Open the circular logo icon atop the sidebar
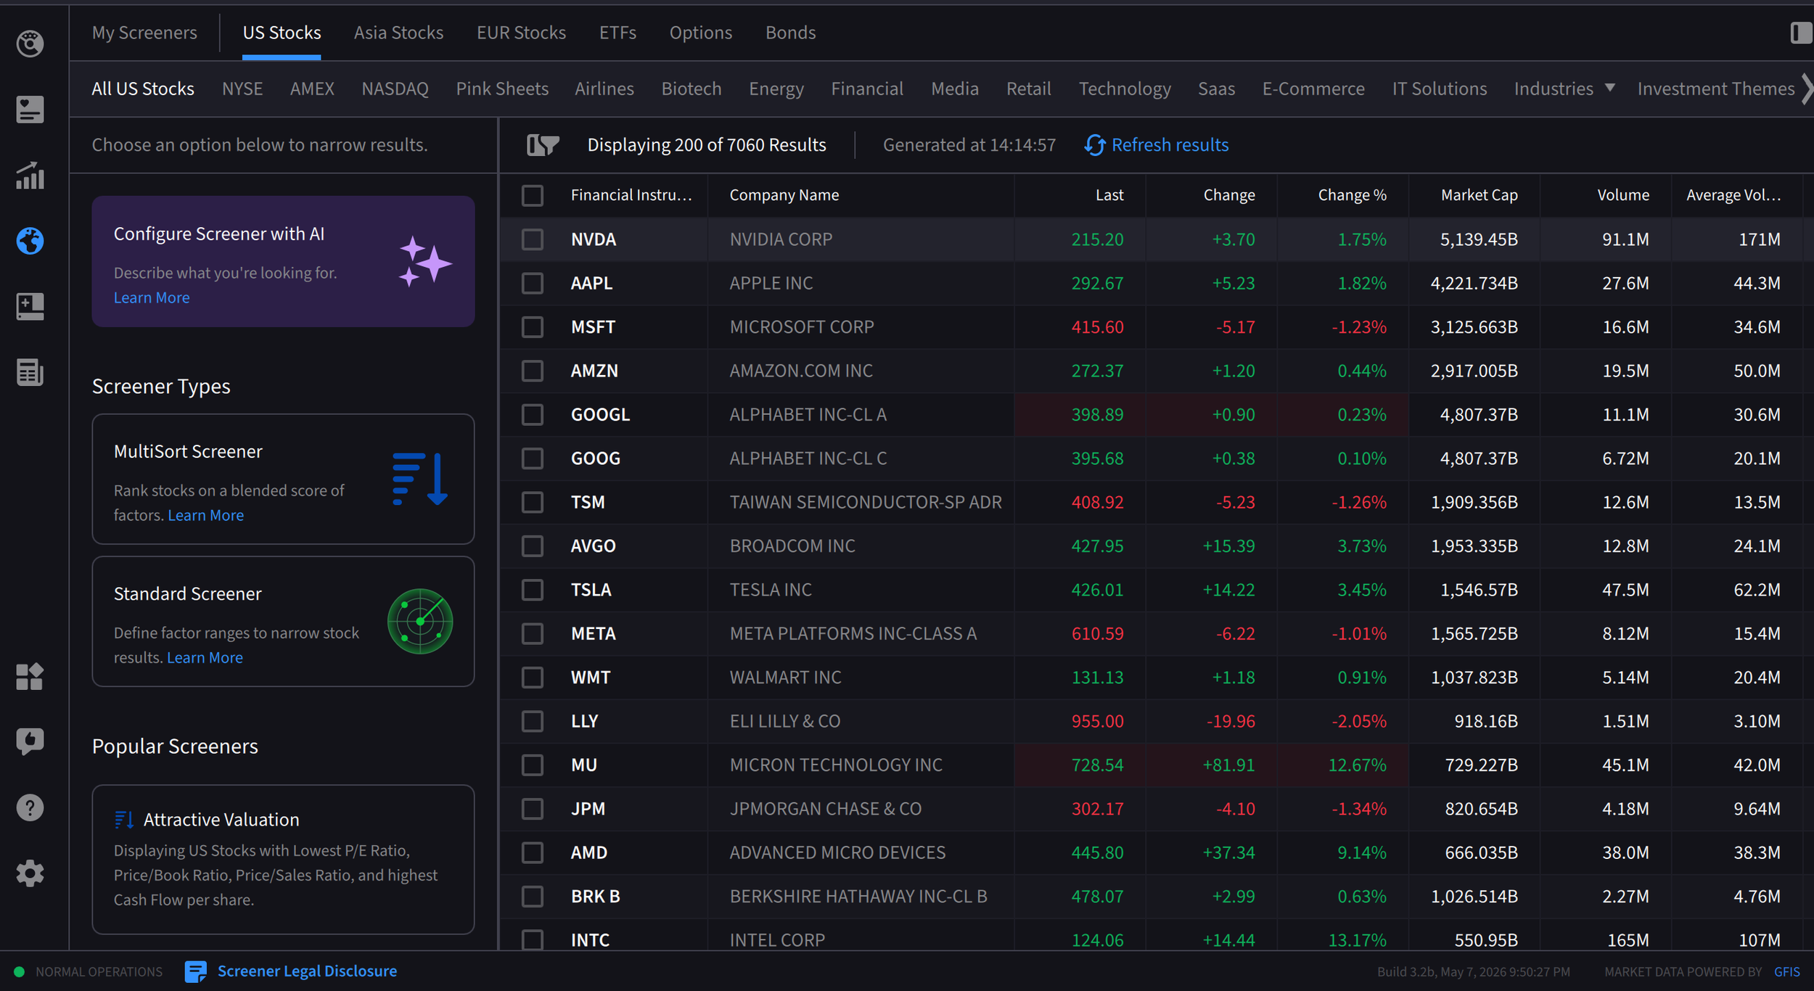This screenshot has width=1814, height=991. point(30,44)
